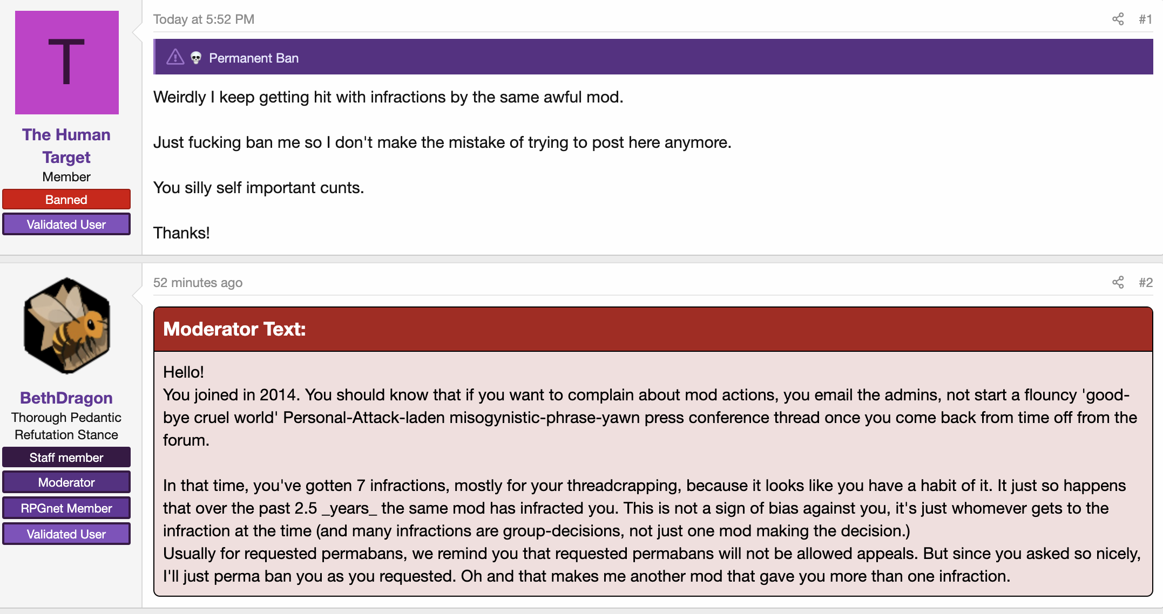
Task: Click the #1 post number permalink
Action: 1146,19
